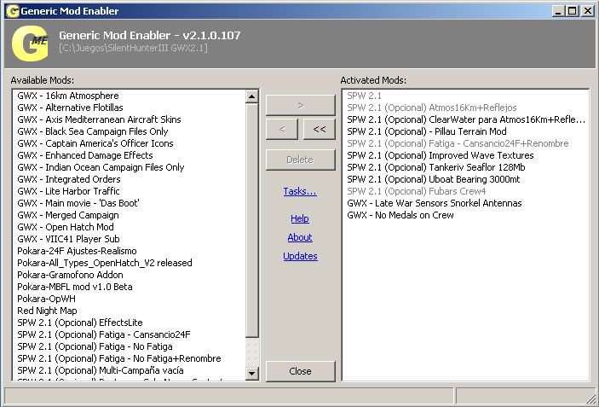The height and width of the screenshot is (407, 599).
Task: Click the Close button
Action: point(300,371)
